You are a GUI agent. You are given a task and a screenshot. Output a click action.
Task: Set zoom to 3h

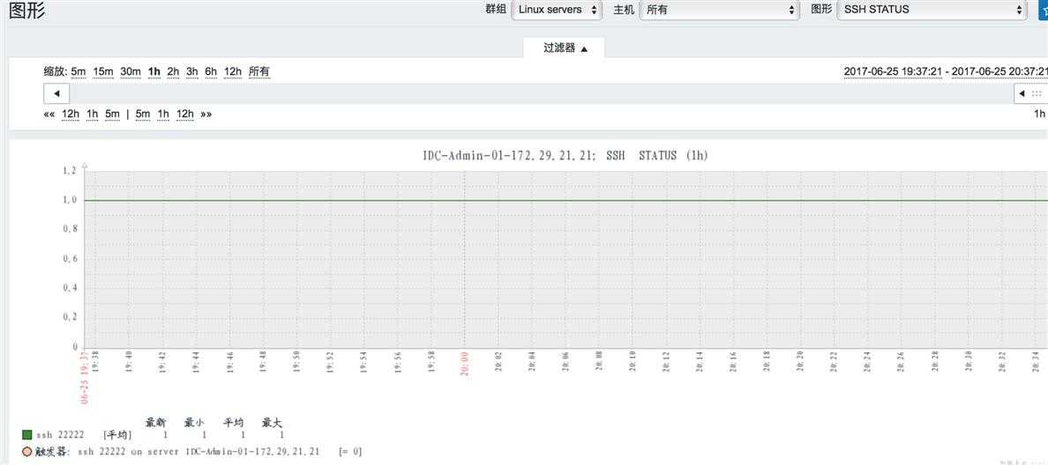(191, 71)
